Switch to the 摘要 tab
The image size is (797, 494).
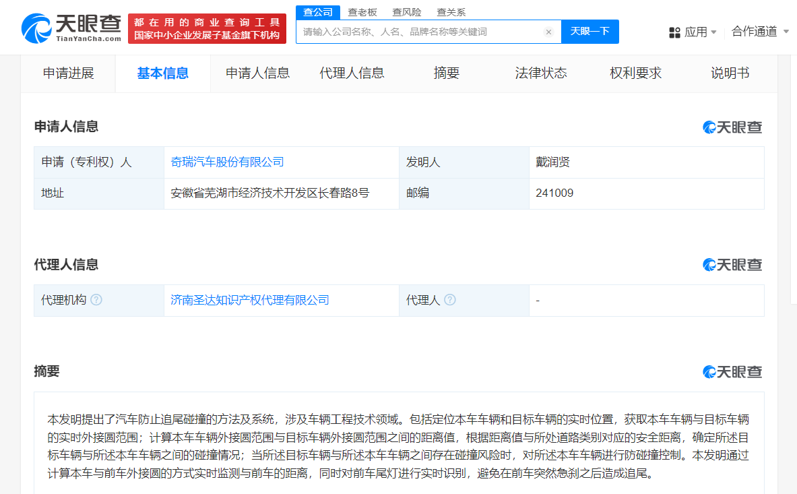coord(446,73)
